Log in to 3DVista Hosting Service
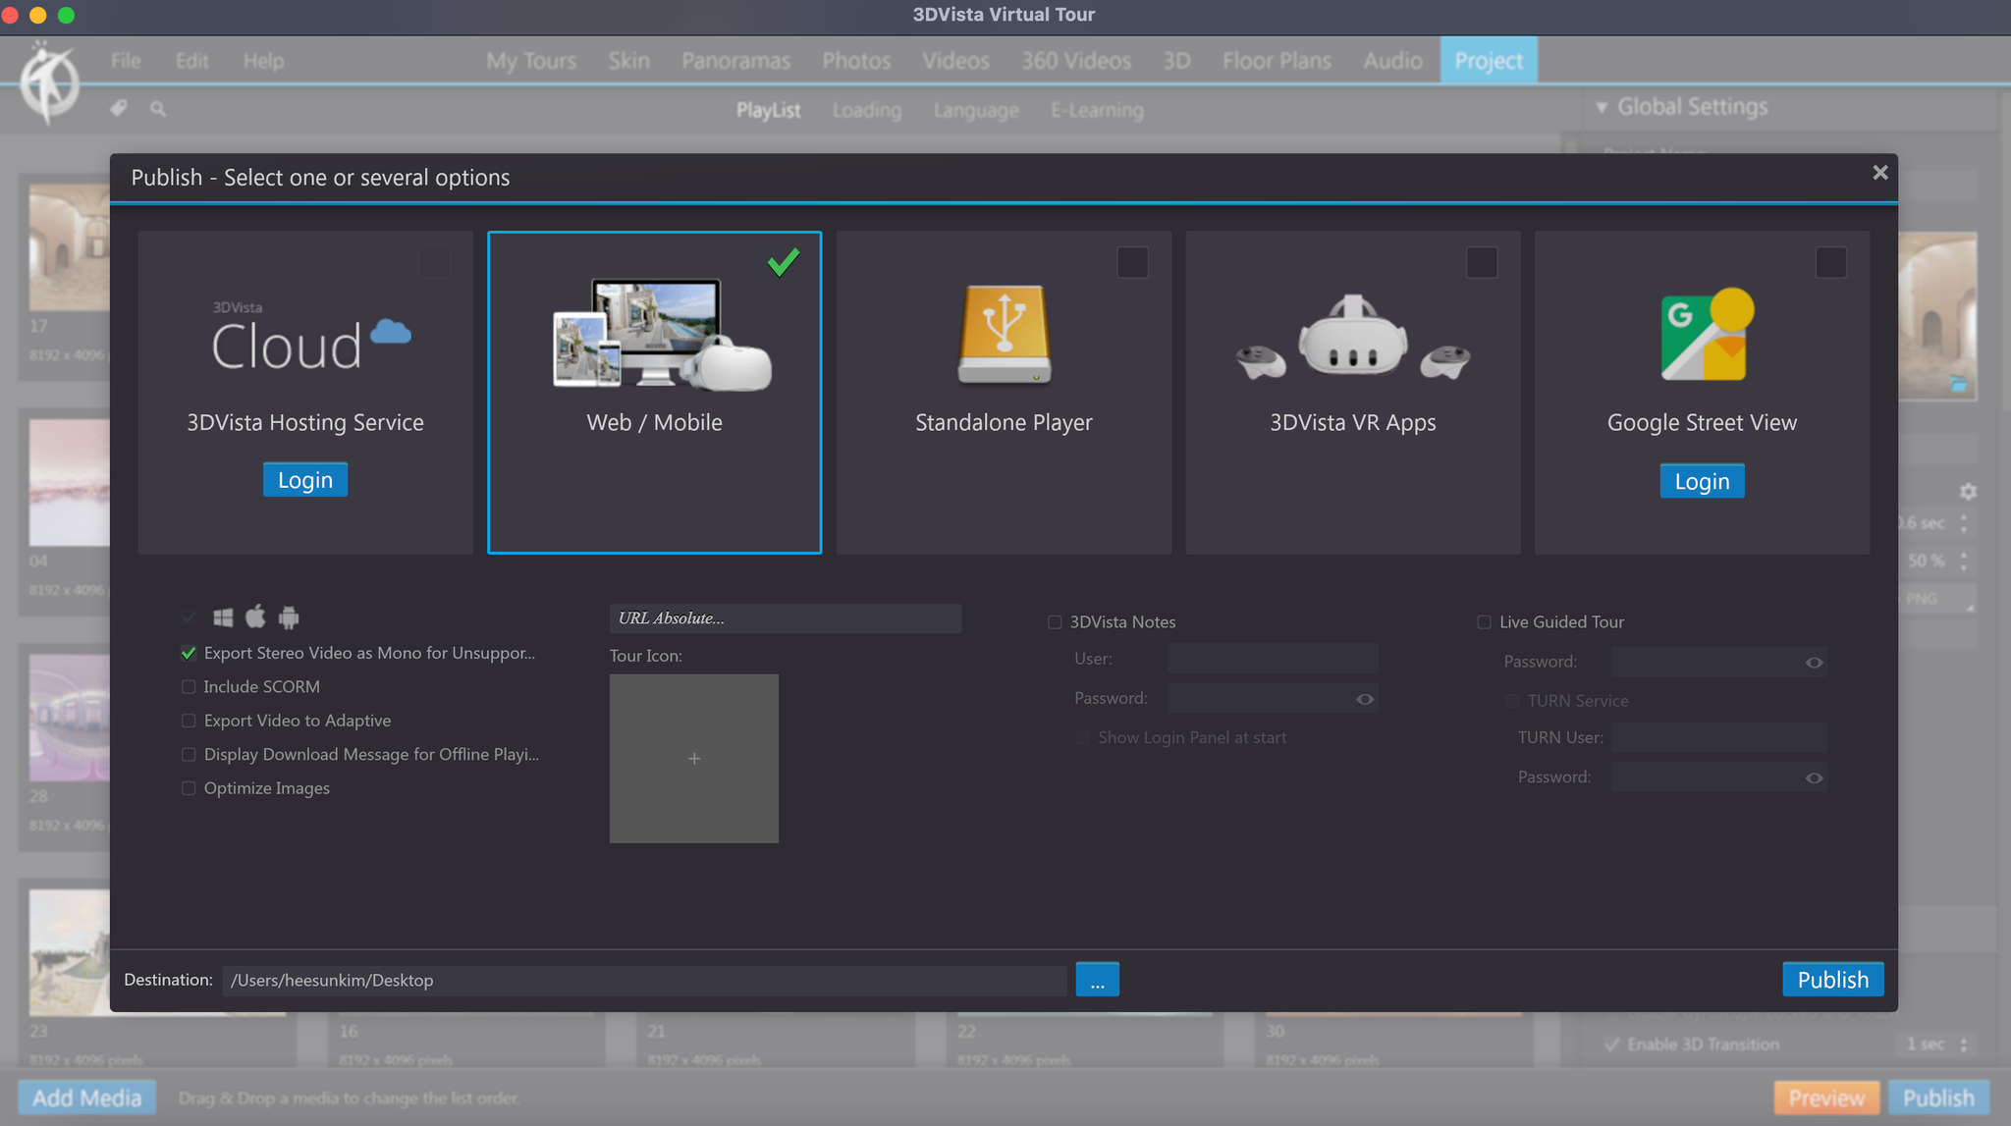Screen dimensions: 2011x1126 coord(305,480)
